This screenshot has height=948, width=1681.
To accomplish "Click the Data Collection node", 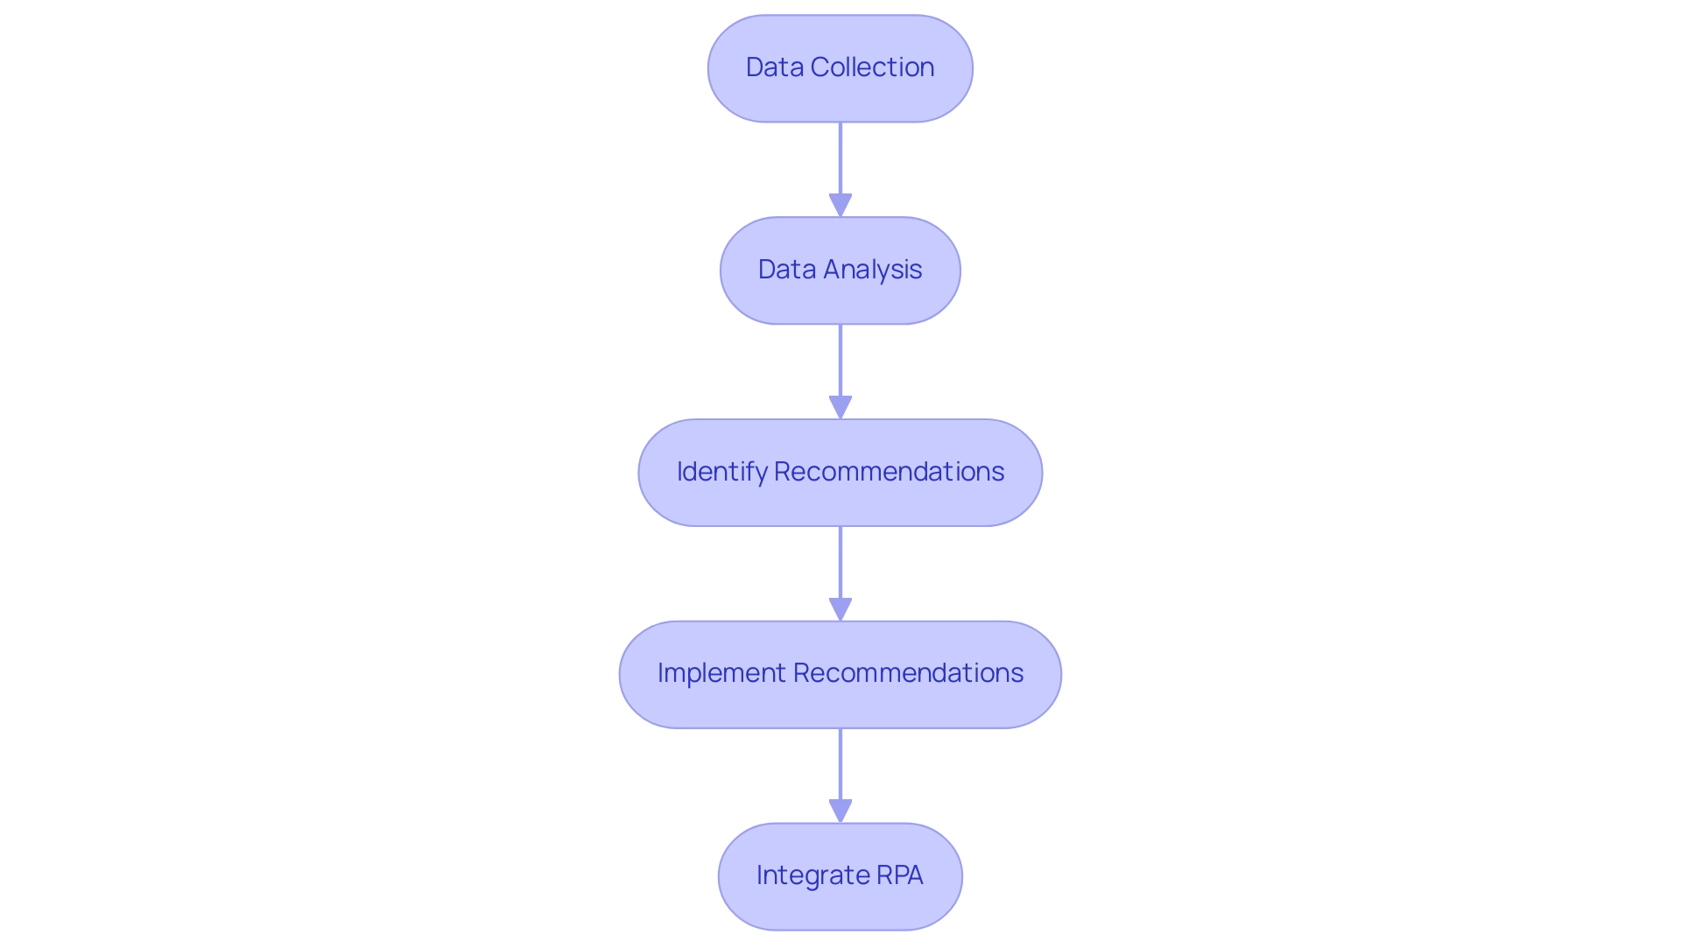I will [840, 67].
